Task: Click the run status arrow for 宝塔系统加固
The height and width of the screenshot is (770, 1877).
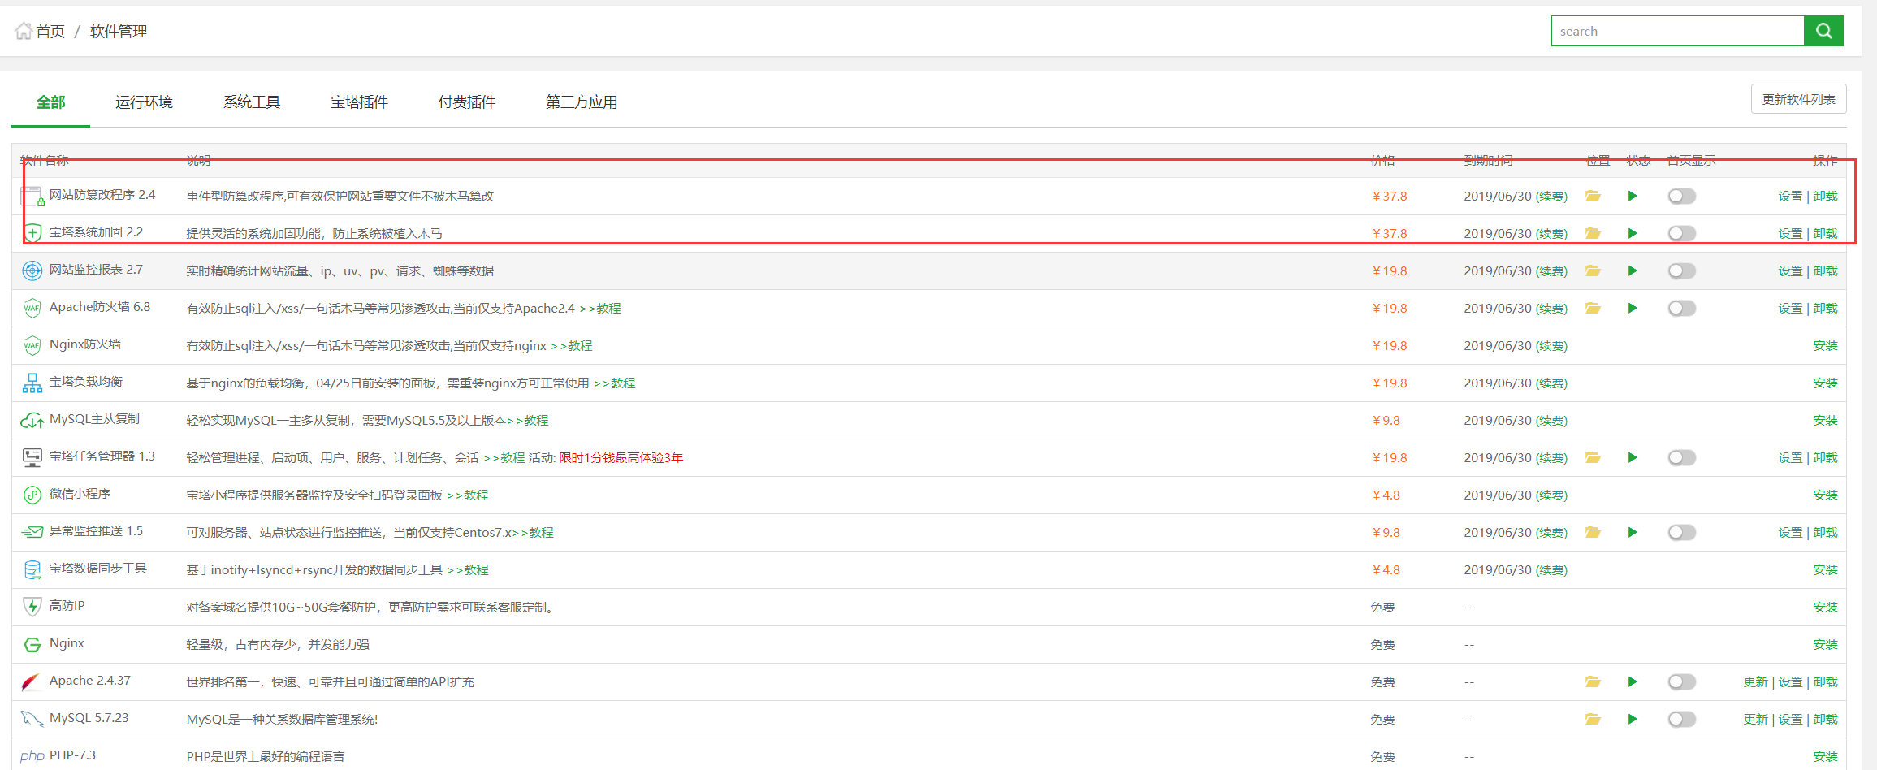Action: (x=1633, y=233)
